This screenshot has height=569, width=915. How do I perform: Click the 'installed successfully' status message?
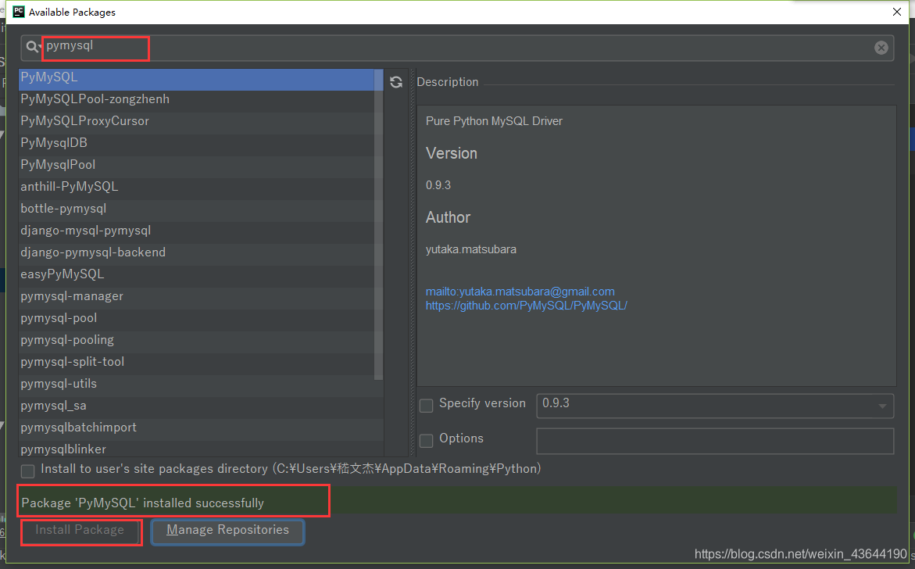[142, 503]
